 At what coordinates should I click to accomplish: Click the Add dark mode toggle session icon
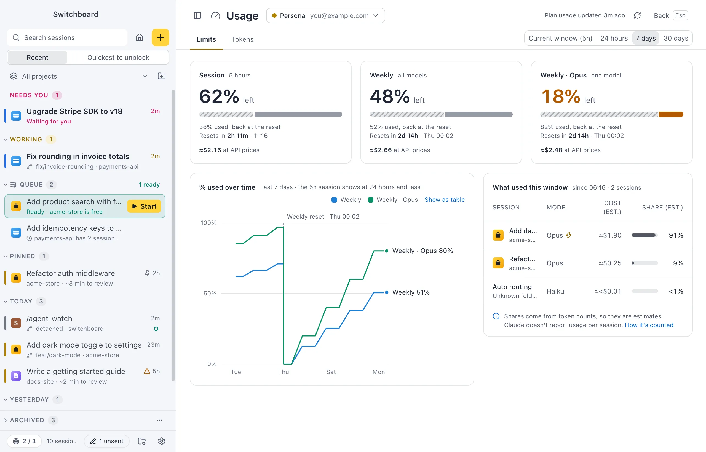pyautogui.click(x=16, y=349)
